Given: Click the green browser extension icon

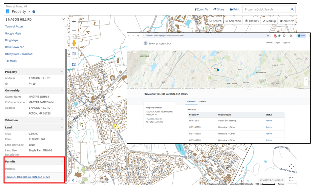Looking at the screenshot, I should coord(279,36).
